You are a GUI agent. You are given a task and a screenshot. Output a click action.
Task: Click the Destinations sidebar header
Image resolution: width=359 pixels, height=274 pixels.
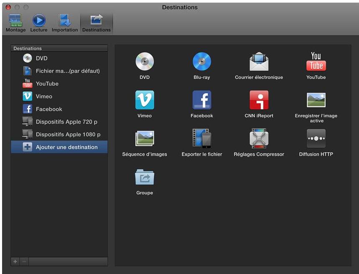pyautogui.click(x=59, y=48)
